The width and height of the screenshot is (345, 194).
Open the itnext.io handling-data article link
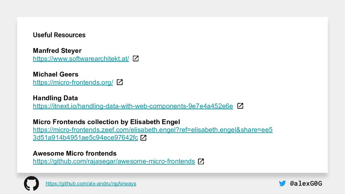(133, 106)
